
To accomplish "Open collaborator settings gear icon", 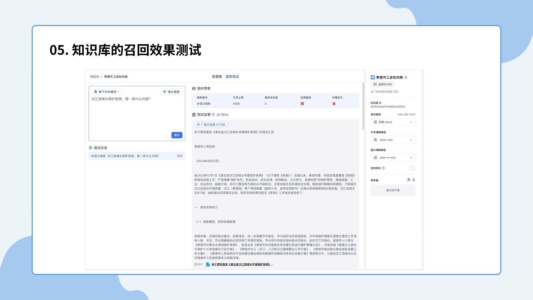I will tap(409, 180).
